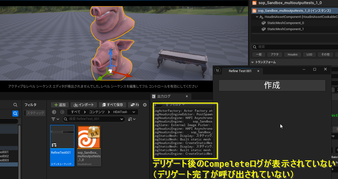The image size is (338, 179).
Task: Click the Content Browser settings gear icon
Action: (x=145, y=105)
